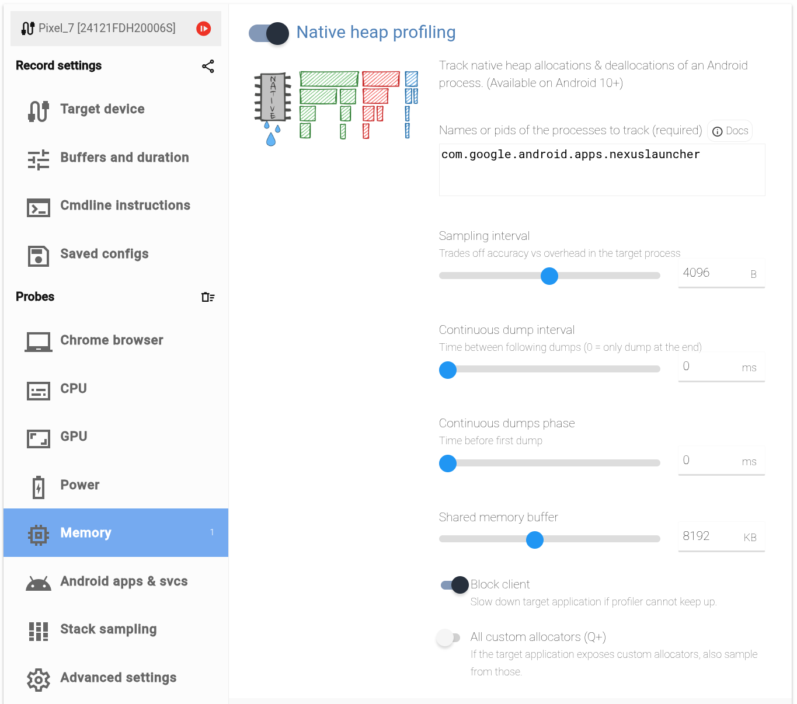The image size is (797, 704).
Task: Click the clear probes icon
Action: [208, 297]
